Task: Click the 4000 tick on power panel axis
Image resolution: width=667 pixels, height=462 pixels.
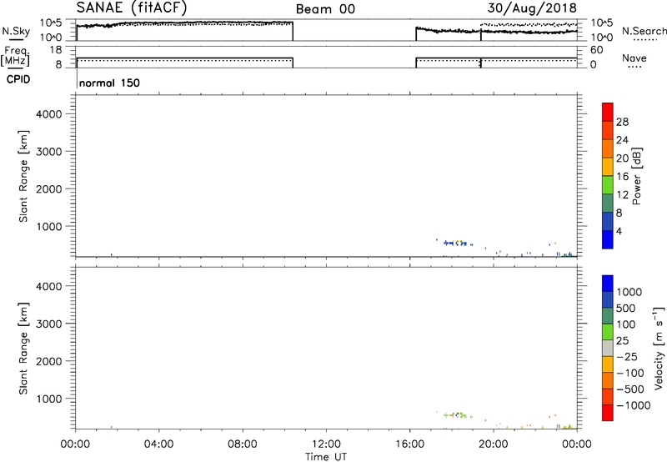Action: (x=49, y=114)
